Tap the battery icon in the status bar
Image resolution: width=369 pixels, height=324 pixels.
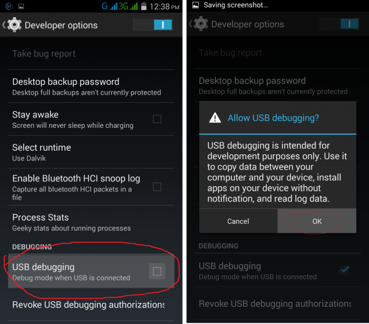point(143,7)
